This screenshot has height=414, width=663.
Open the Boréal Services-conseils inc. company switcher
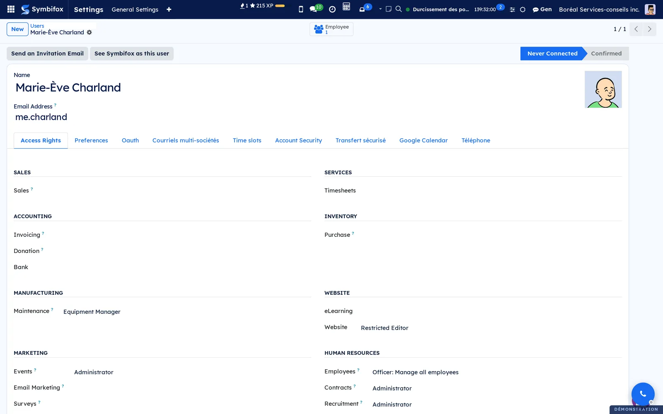click(x=599, y=10)
